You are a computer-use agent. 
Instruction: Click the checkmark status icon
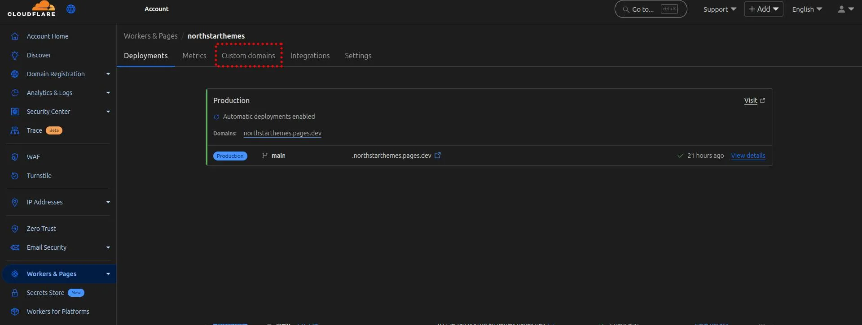pyautogui.click(x=680, y=156)
